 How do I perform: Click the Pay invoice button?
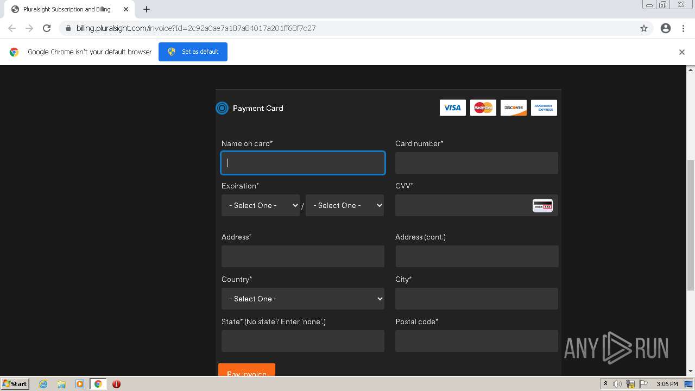[x=247, y=370]
